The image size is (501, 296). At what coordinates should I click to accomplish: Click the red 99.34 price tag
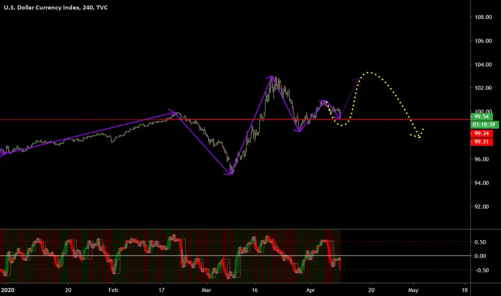coord(482,133)
